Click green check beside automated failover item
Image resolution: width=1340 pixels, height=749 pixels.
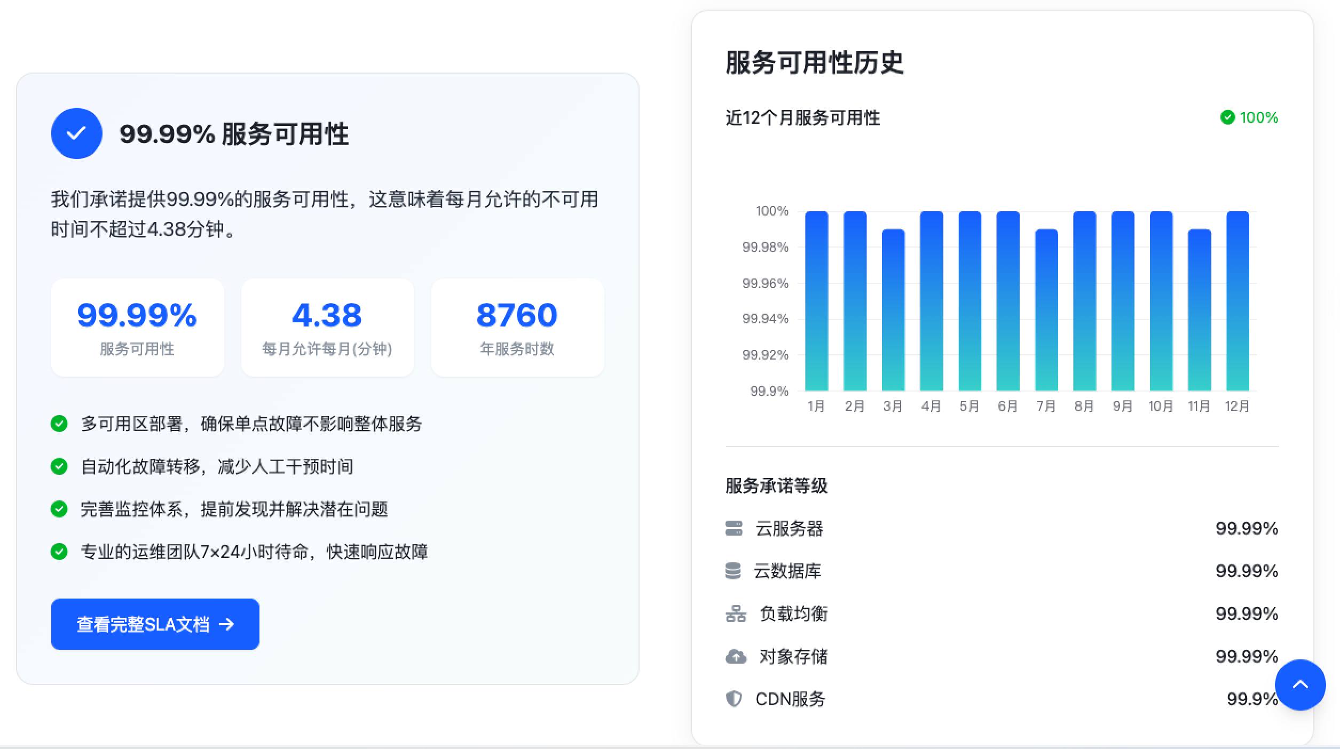(x=59, y=466)
